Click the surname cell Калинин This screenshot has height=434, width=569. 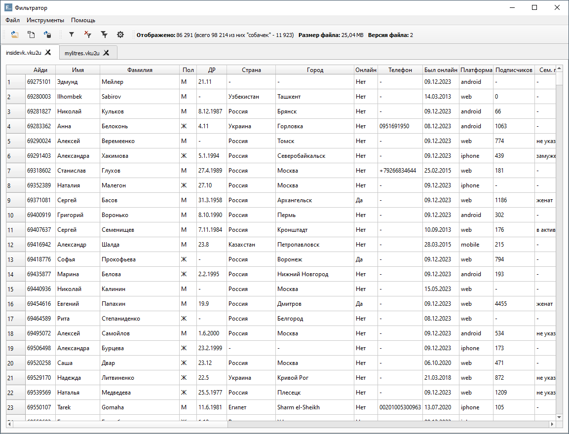(x=140, y=289)
